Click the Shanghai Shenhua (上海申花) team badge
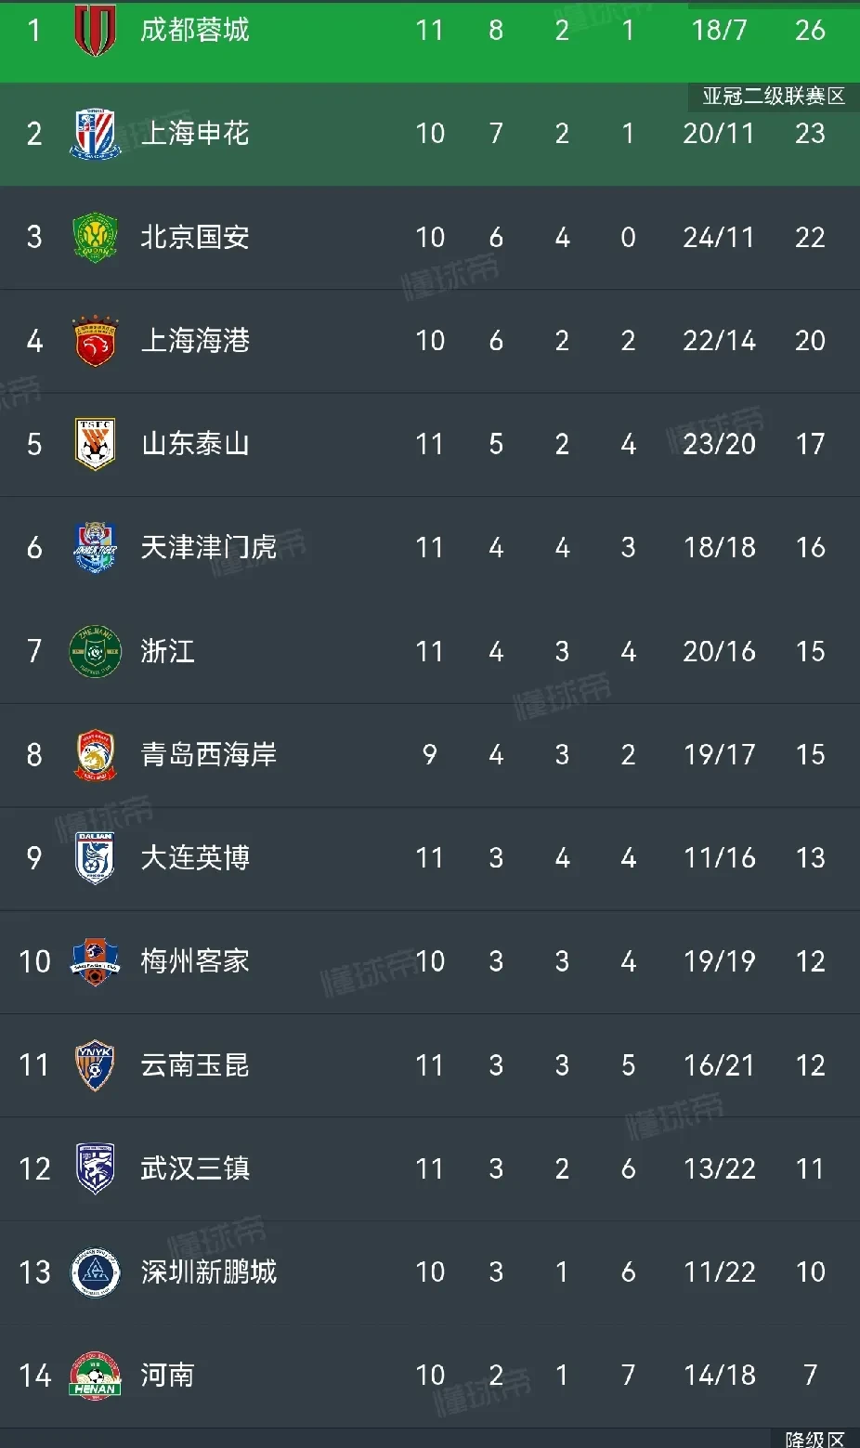 coord(95,134)
